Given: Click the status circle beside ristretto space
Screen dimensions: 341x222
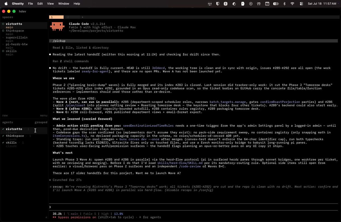Looking at the screenshot, I should coord(3,24).
